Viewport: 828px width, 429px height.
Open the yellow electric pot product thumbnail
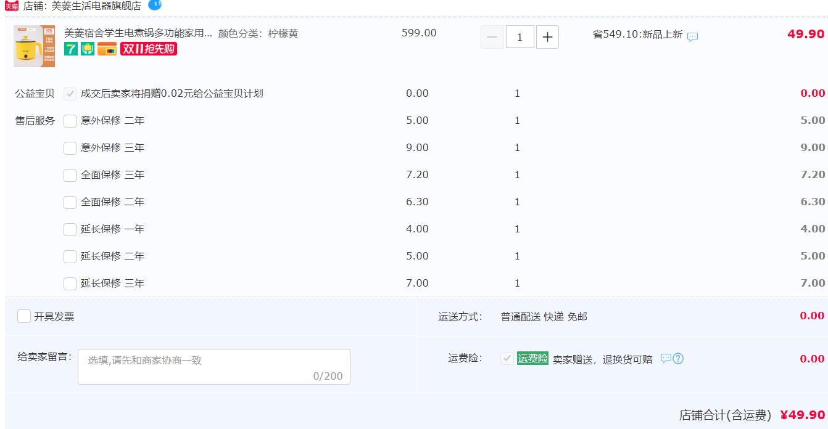34,46
